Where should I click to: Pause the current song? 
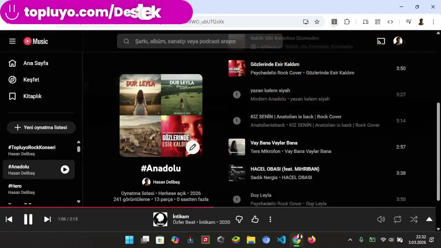pyautogui.click(x=28, y=219)
